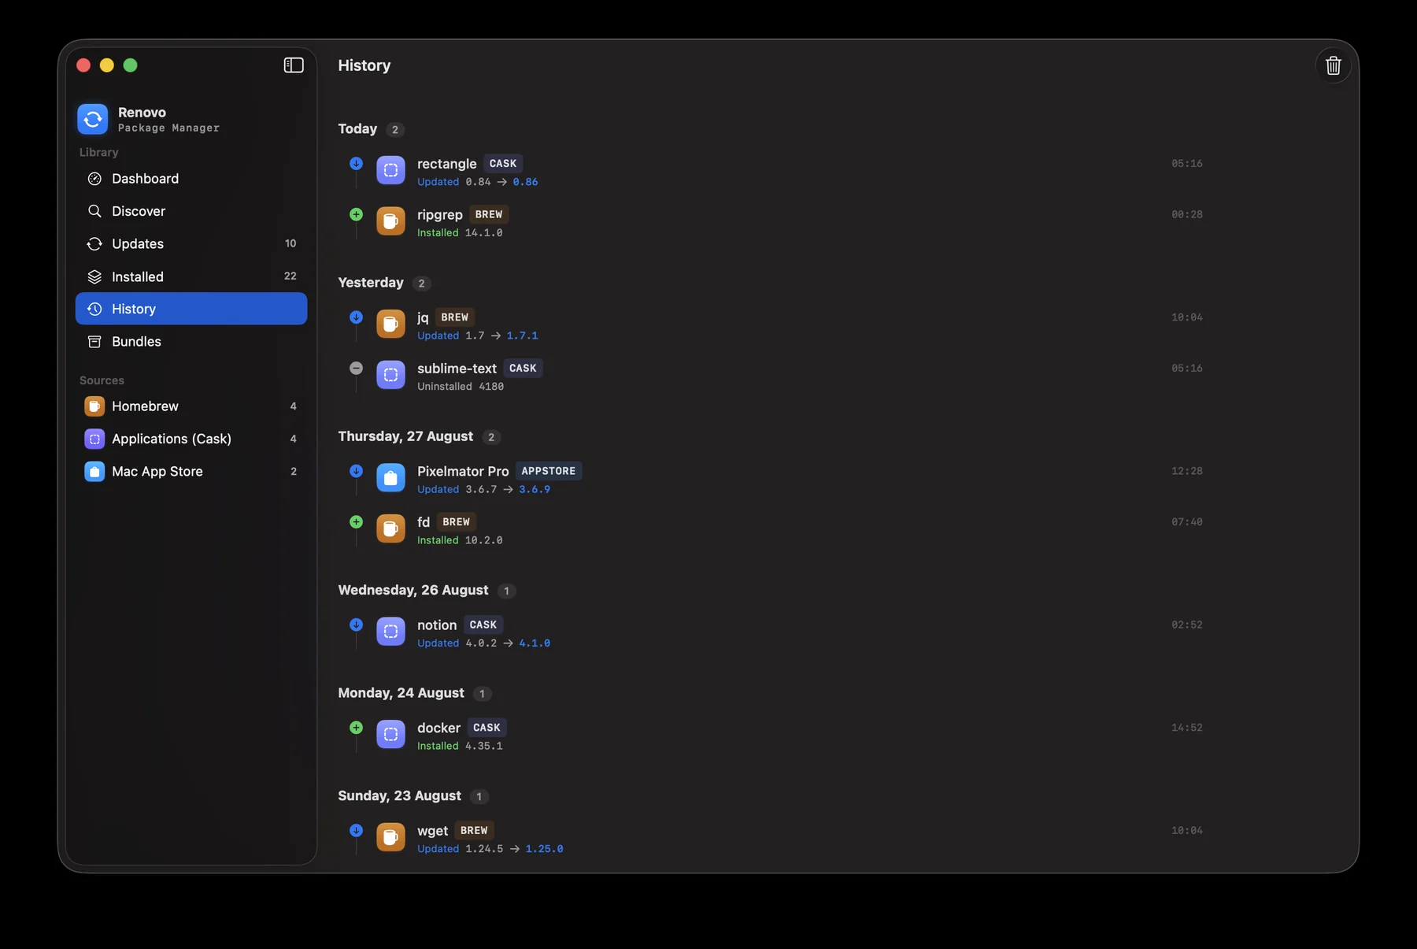
Task: Open the Bundles section
Action: point(191,342)
